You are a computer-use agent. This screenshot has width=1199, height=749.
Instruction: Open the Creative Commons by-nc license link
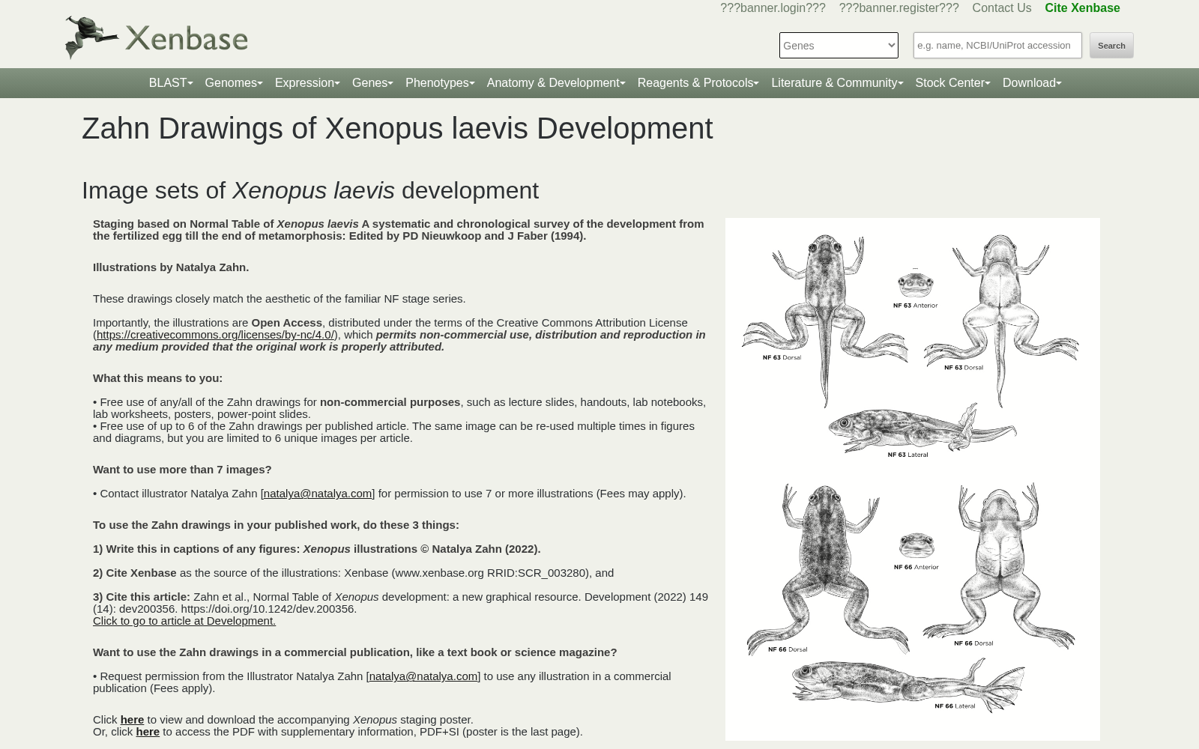[x=215, y=334]
